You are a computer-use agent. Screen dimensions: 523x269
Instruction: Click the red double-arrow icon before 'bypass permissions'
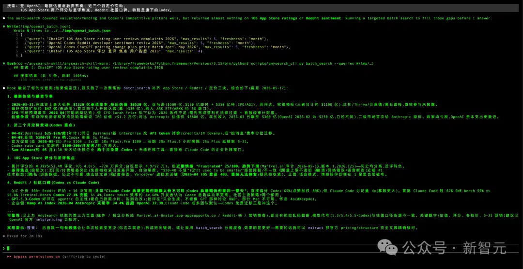coord(9,257)
